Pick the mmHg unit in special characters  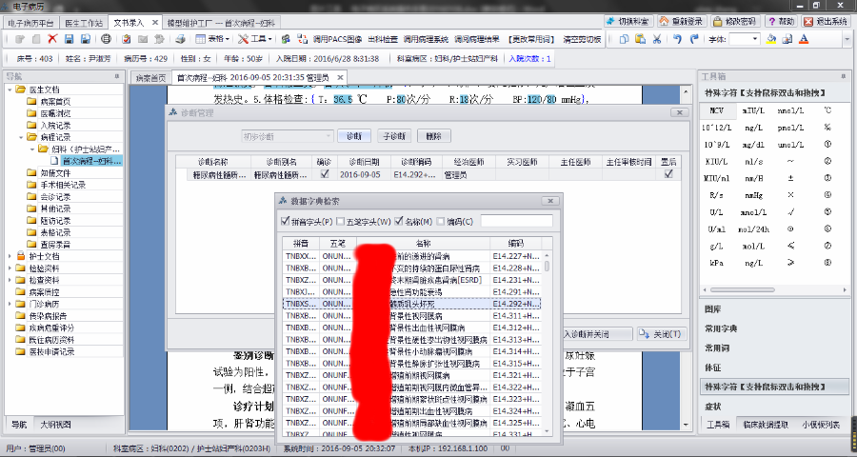pyautogui.click(x=753, y=195)
